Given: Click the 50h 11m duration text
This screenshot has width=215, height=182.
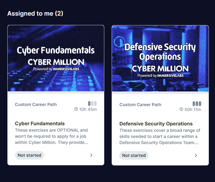Looking at the screenshot, I should pyautogui.click(x=193, y=110).
